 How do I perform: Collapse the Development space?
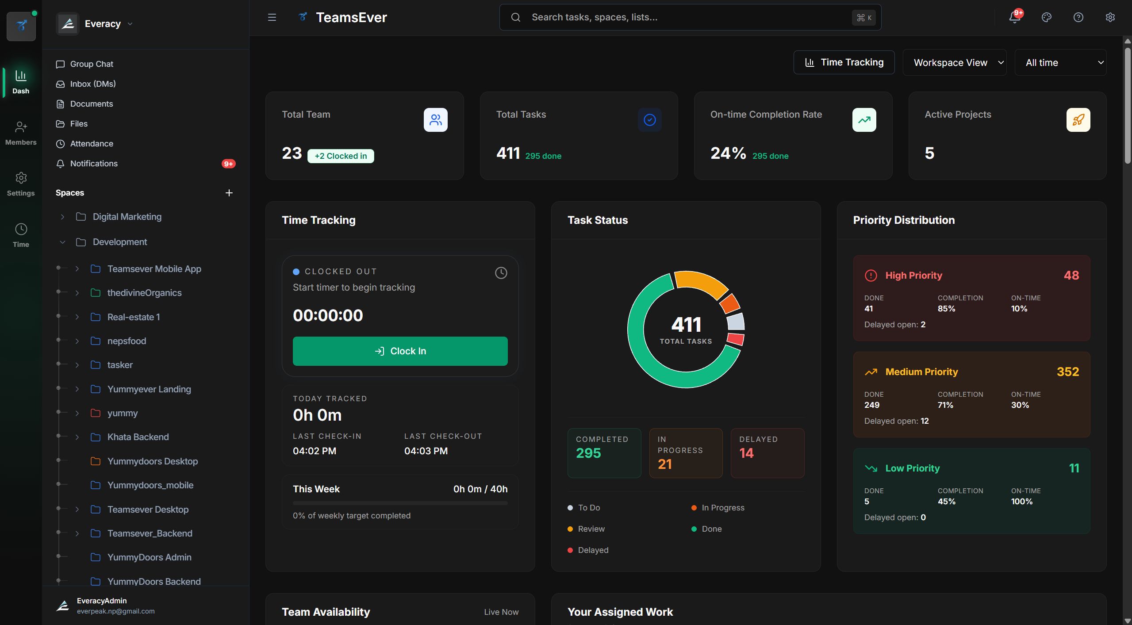(62, 242)
